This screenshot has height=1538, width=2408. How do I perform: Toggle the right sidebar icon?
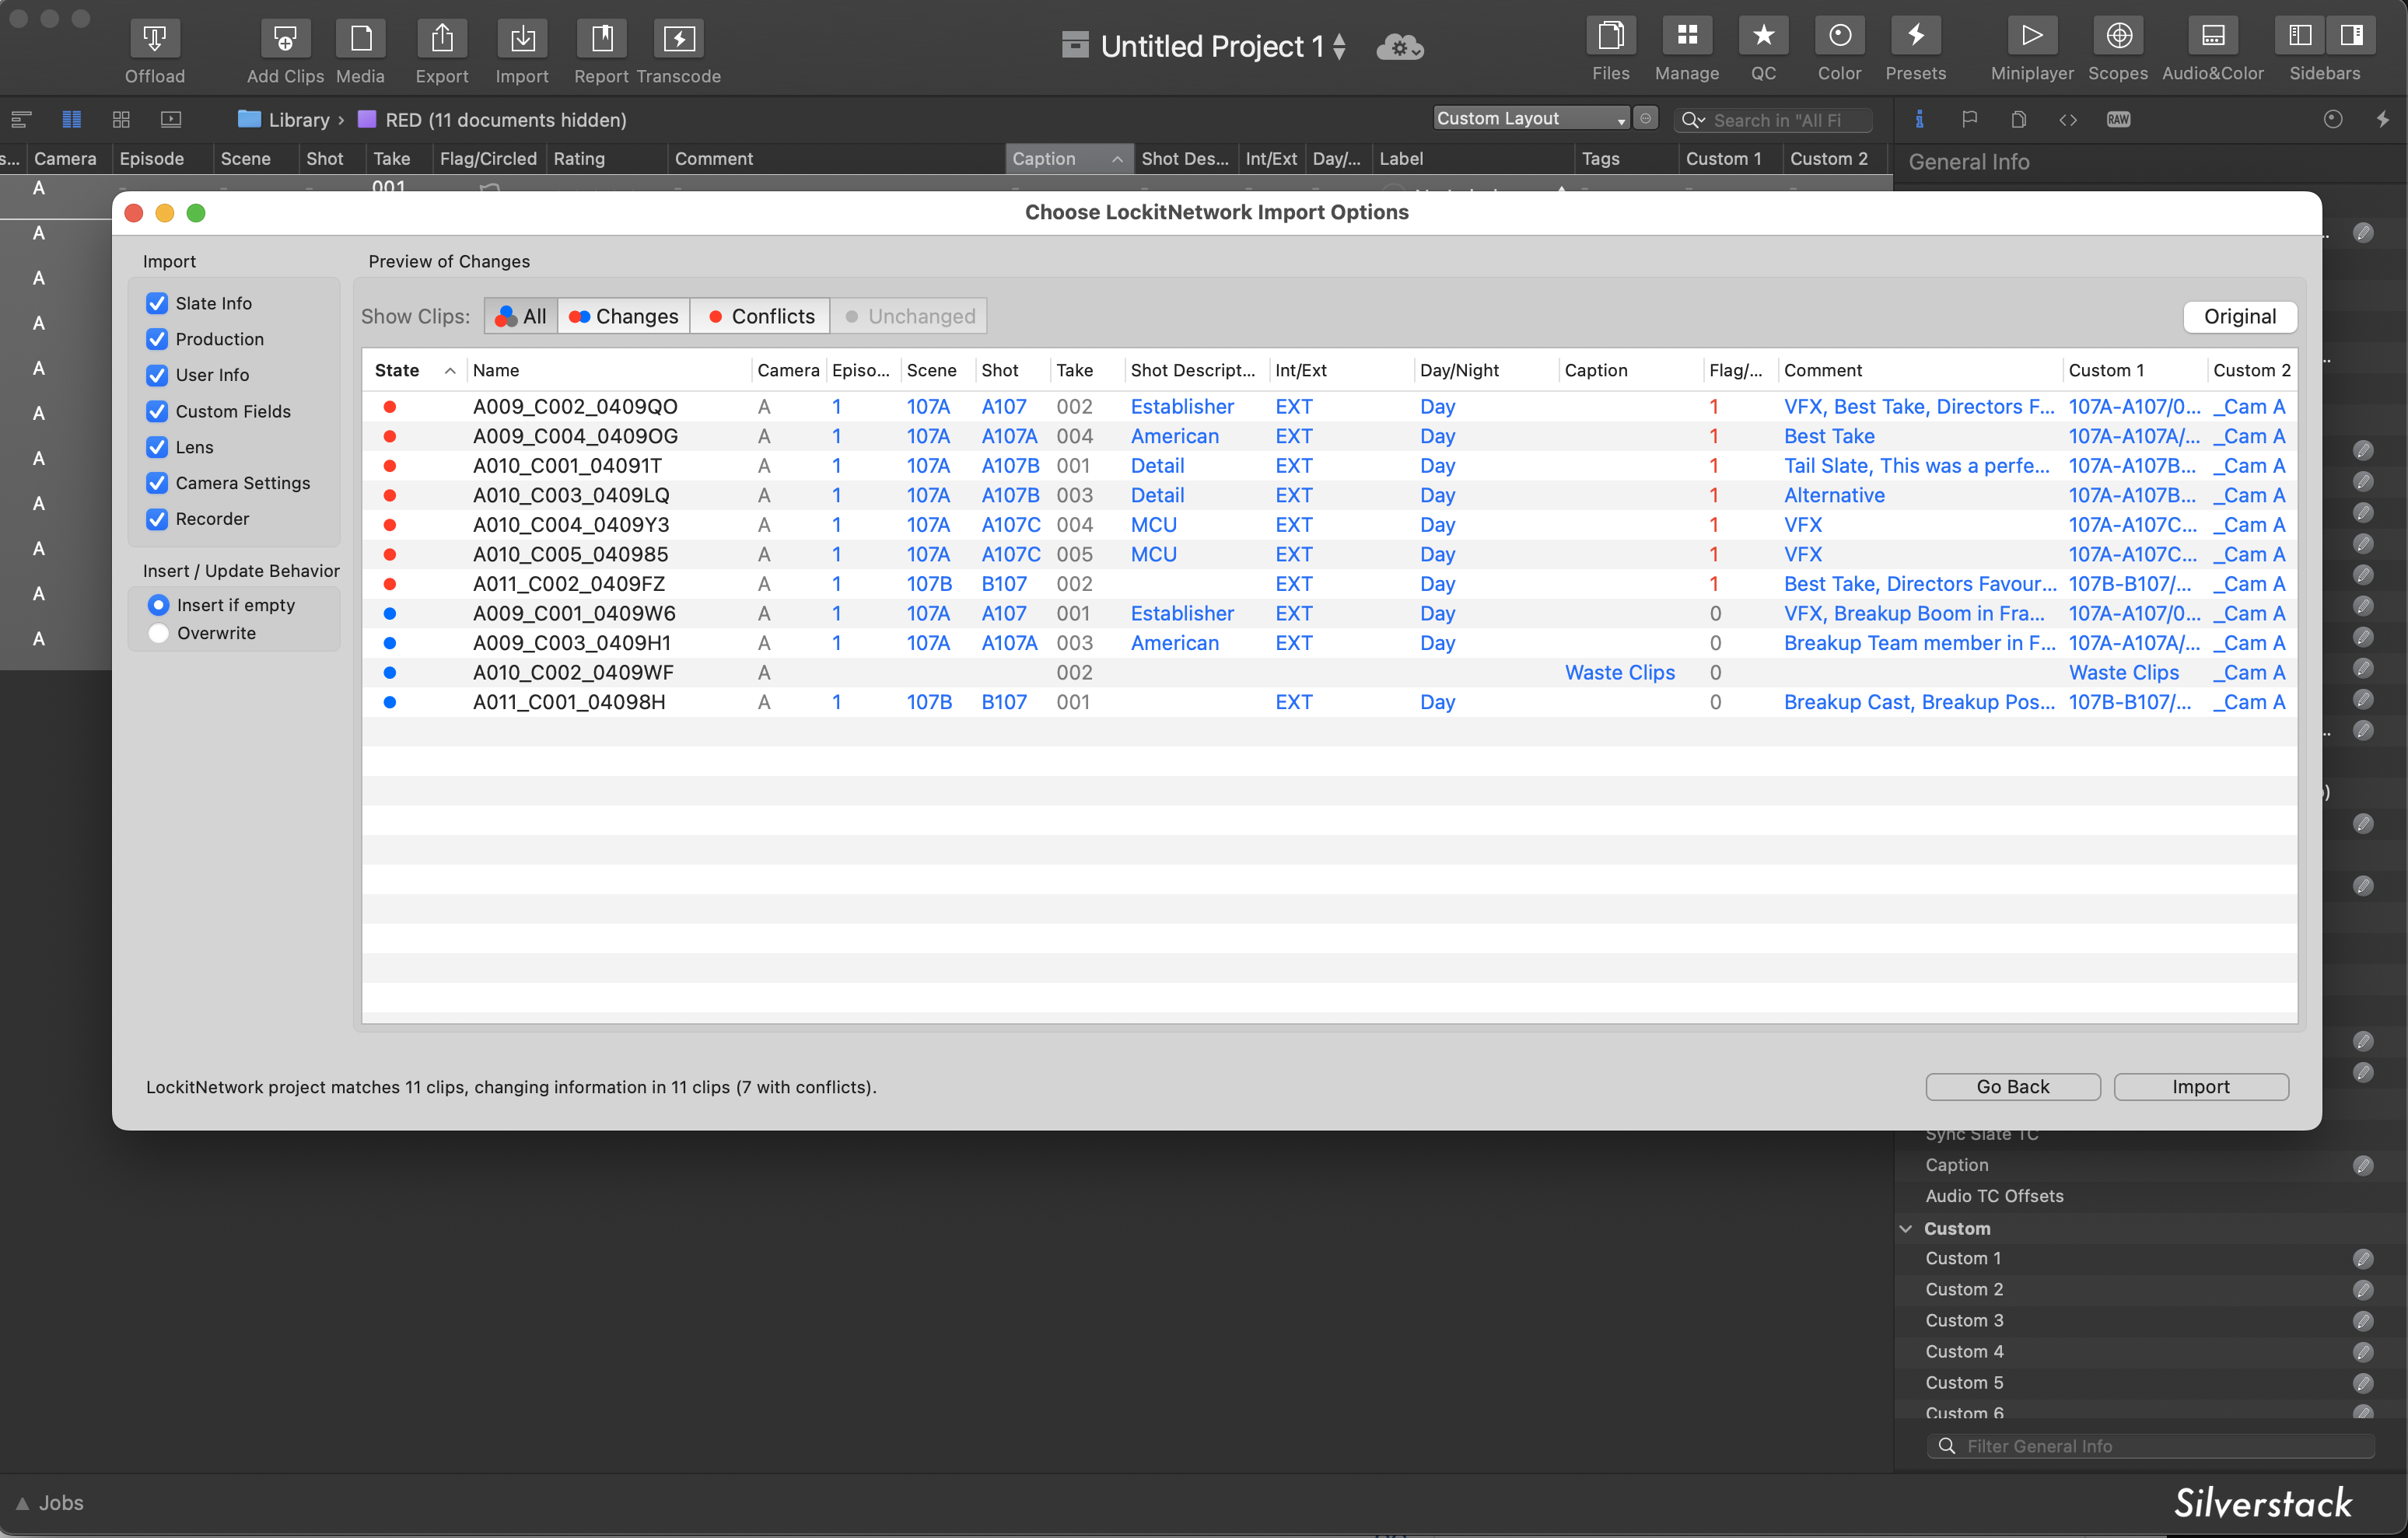(x=2351, y=36)
